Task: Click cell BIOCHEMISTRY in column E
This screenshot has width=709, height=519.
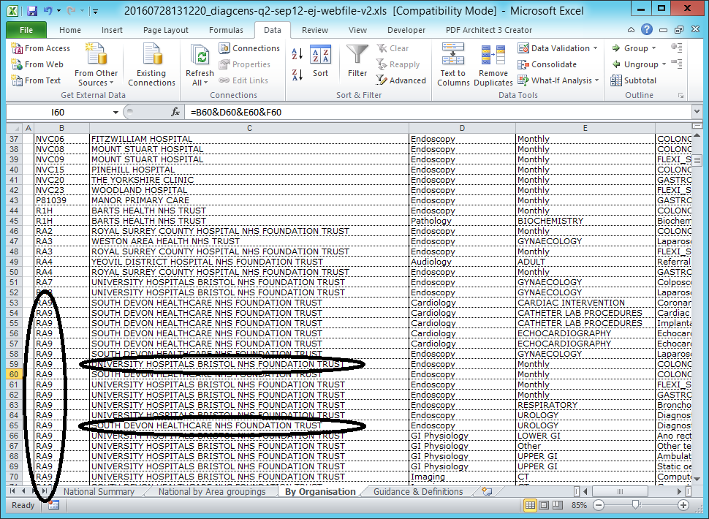Action: pos(585,221)
